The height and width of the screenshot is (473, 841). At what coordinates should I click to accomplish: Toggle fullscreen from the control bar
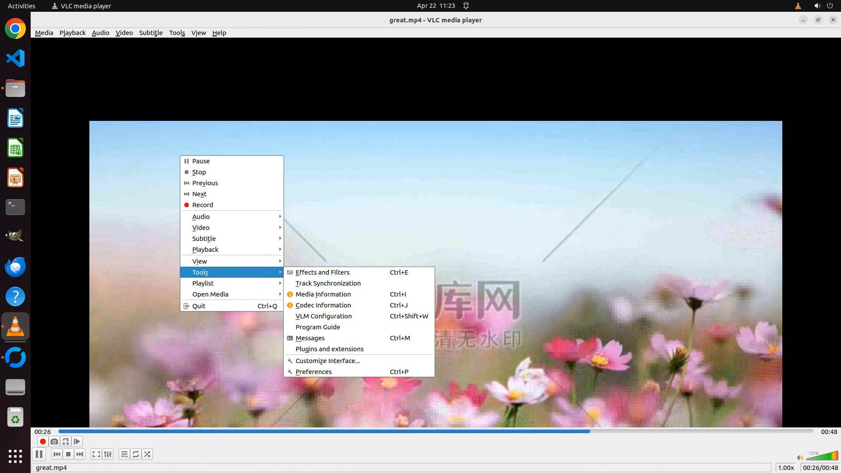[x=96, y=454]
